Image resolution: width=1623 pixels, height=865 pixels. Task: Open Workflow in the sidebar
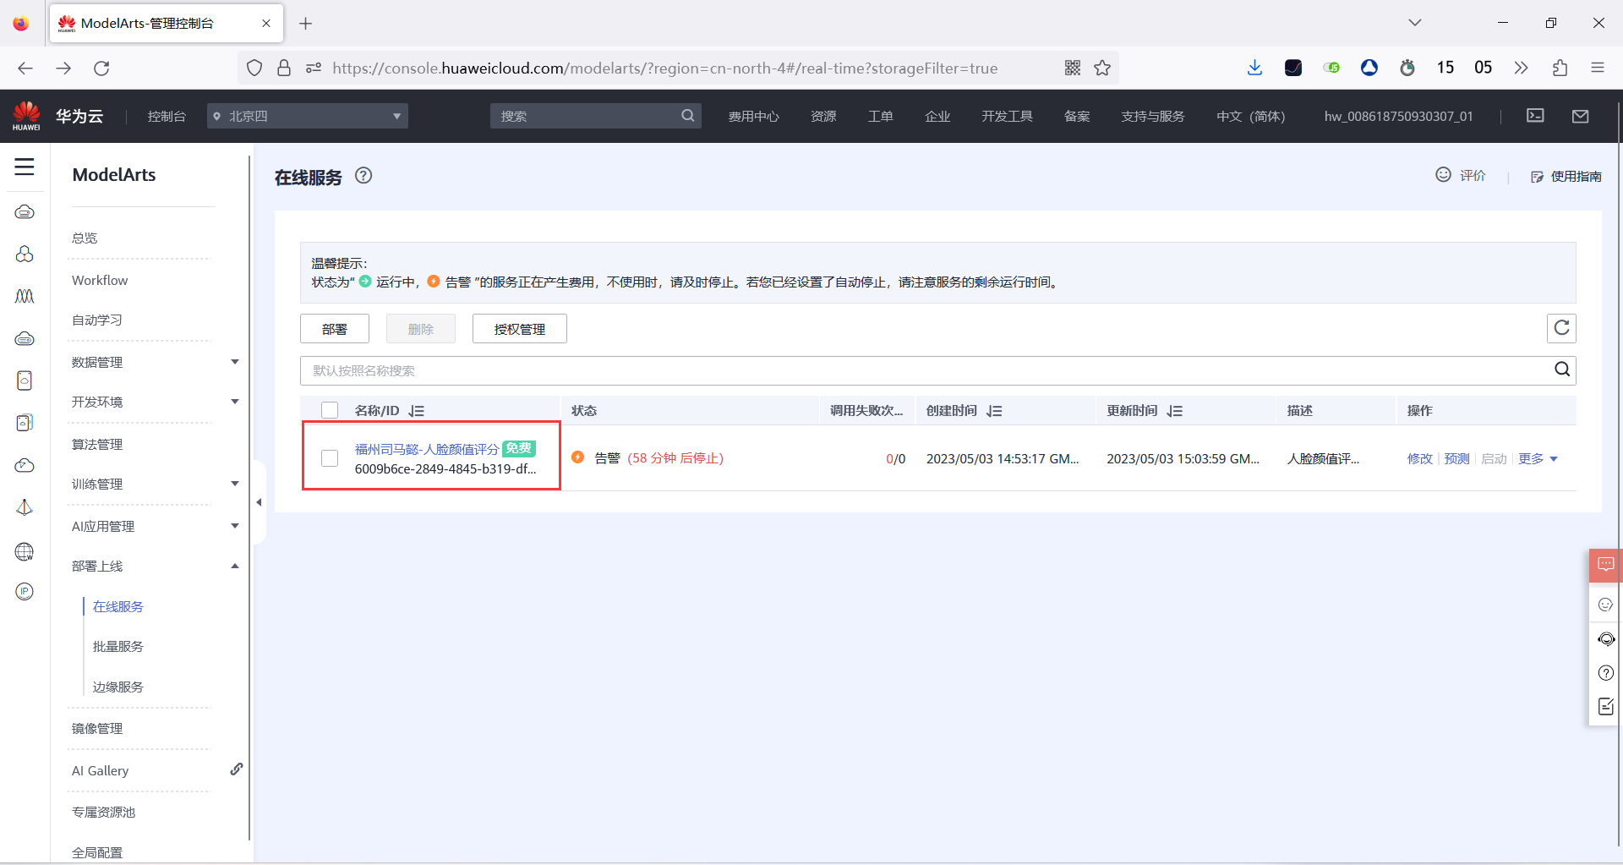click(100, 280)
